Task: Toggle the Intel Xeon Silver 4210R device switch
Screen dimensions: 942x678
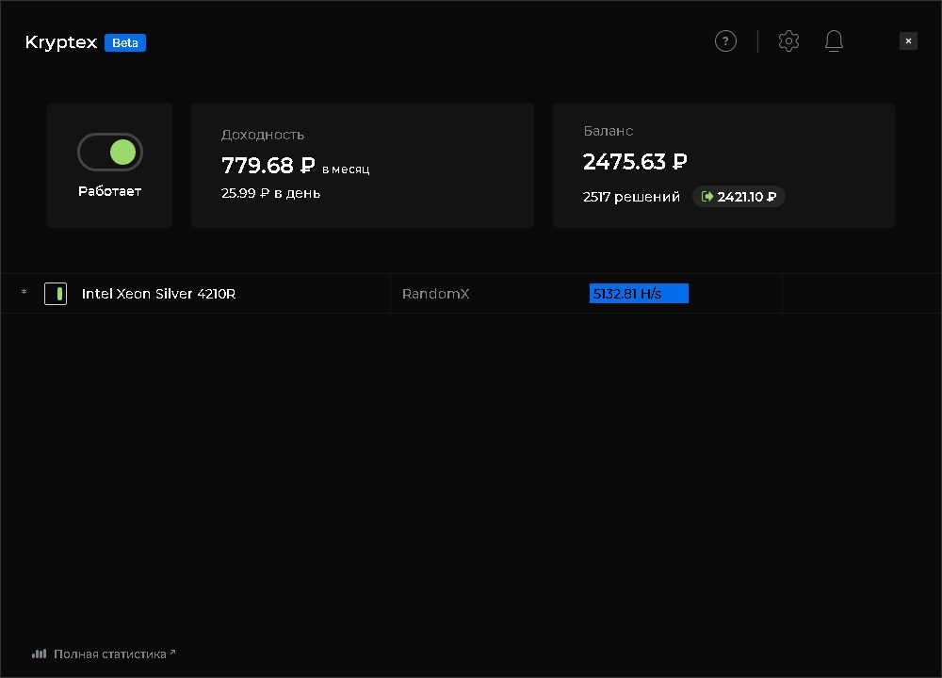Action: coord(56,294)
